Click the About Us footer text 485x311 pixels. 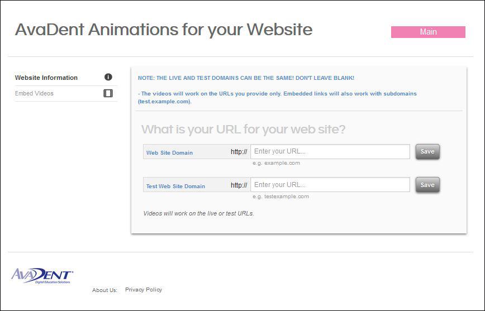tap(104, 290)
